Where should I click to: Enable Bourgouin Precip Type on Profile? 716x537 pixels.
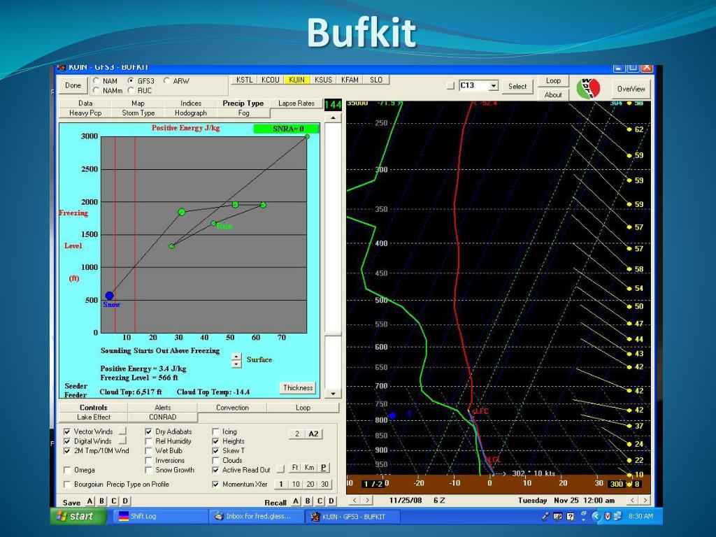tap(67, 484)
